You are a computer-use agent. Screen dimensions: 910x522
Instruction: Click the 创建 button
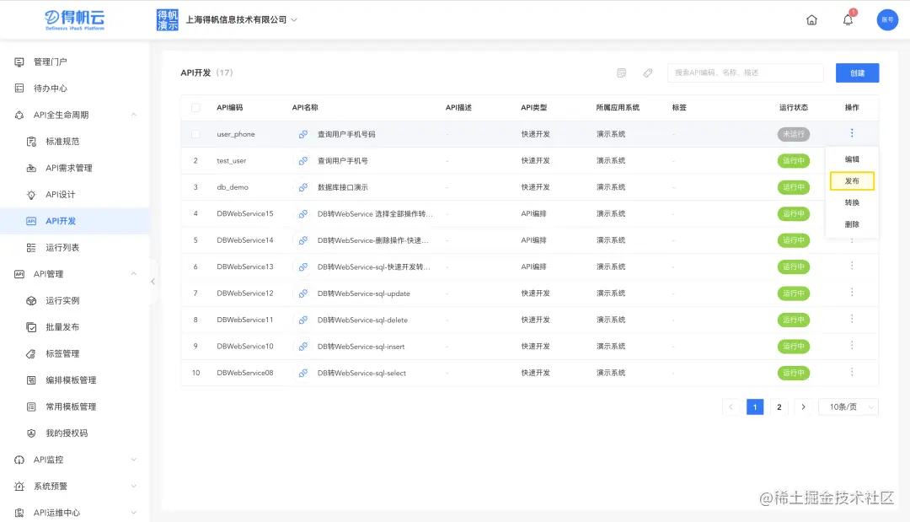click(x=857, y=73)
